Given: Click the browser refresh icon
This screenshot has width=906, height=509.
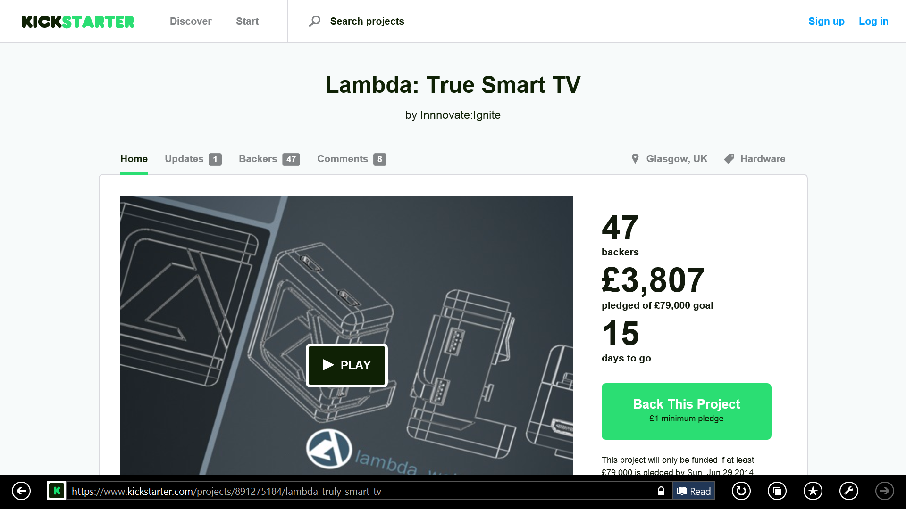Looking at the screenshot, I should click(741, 491).
